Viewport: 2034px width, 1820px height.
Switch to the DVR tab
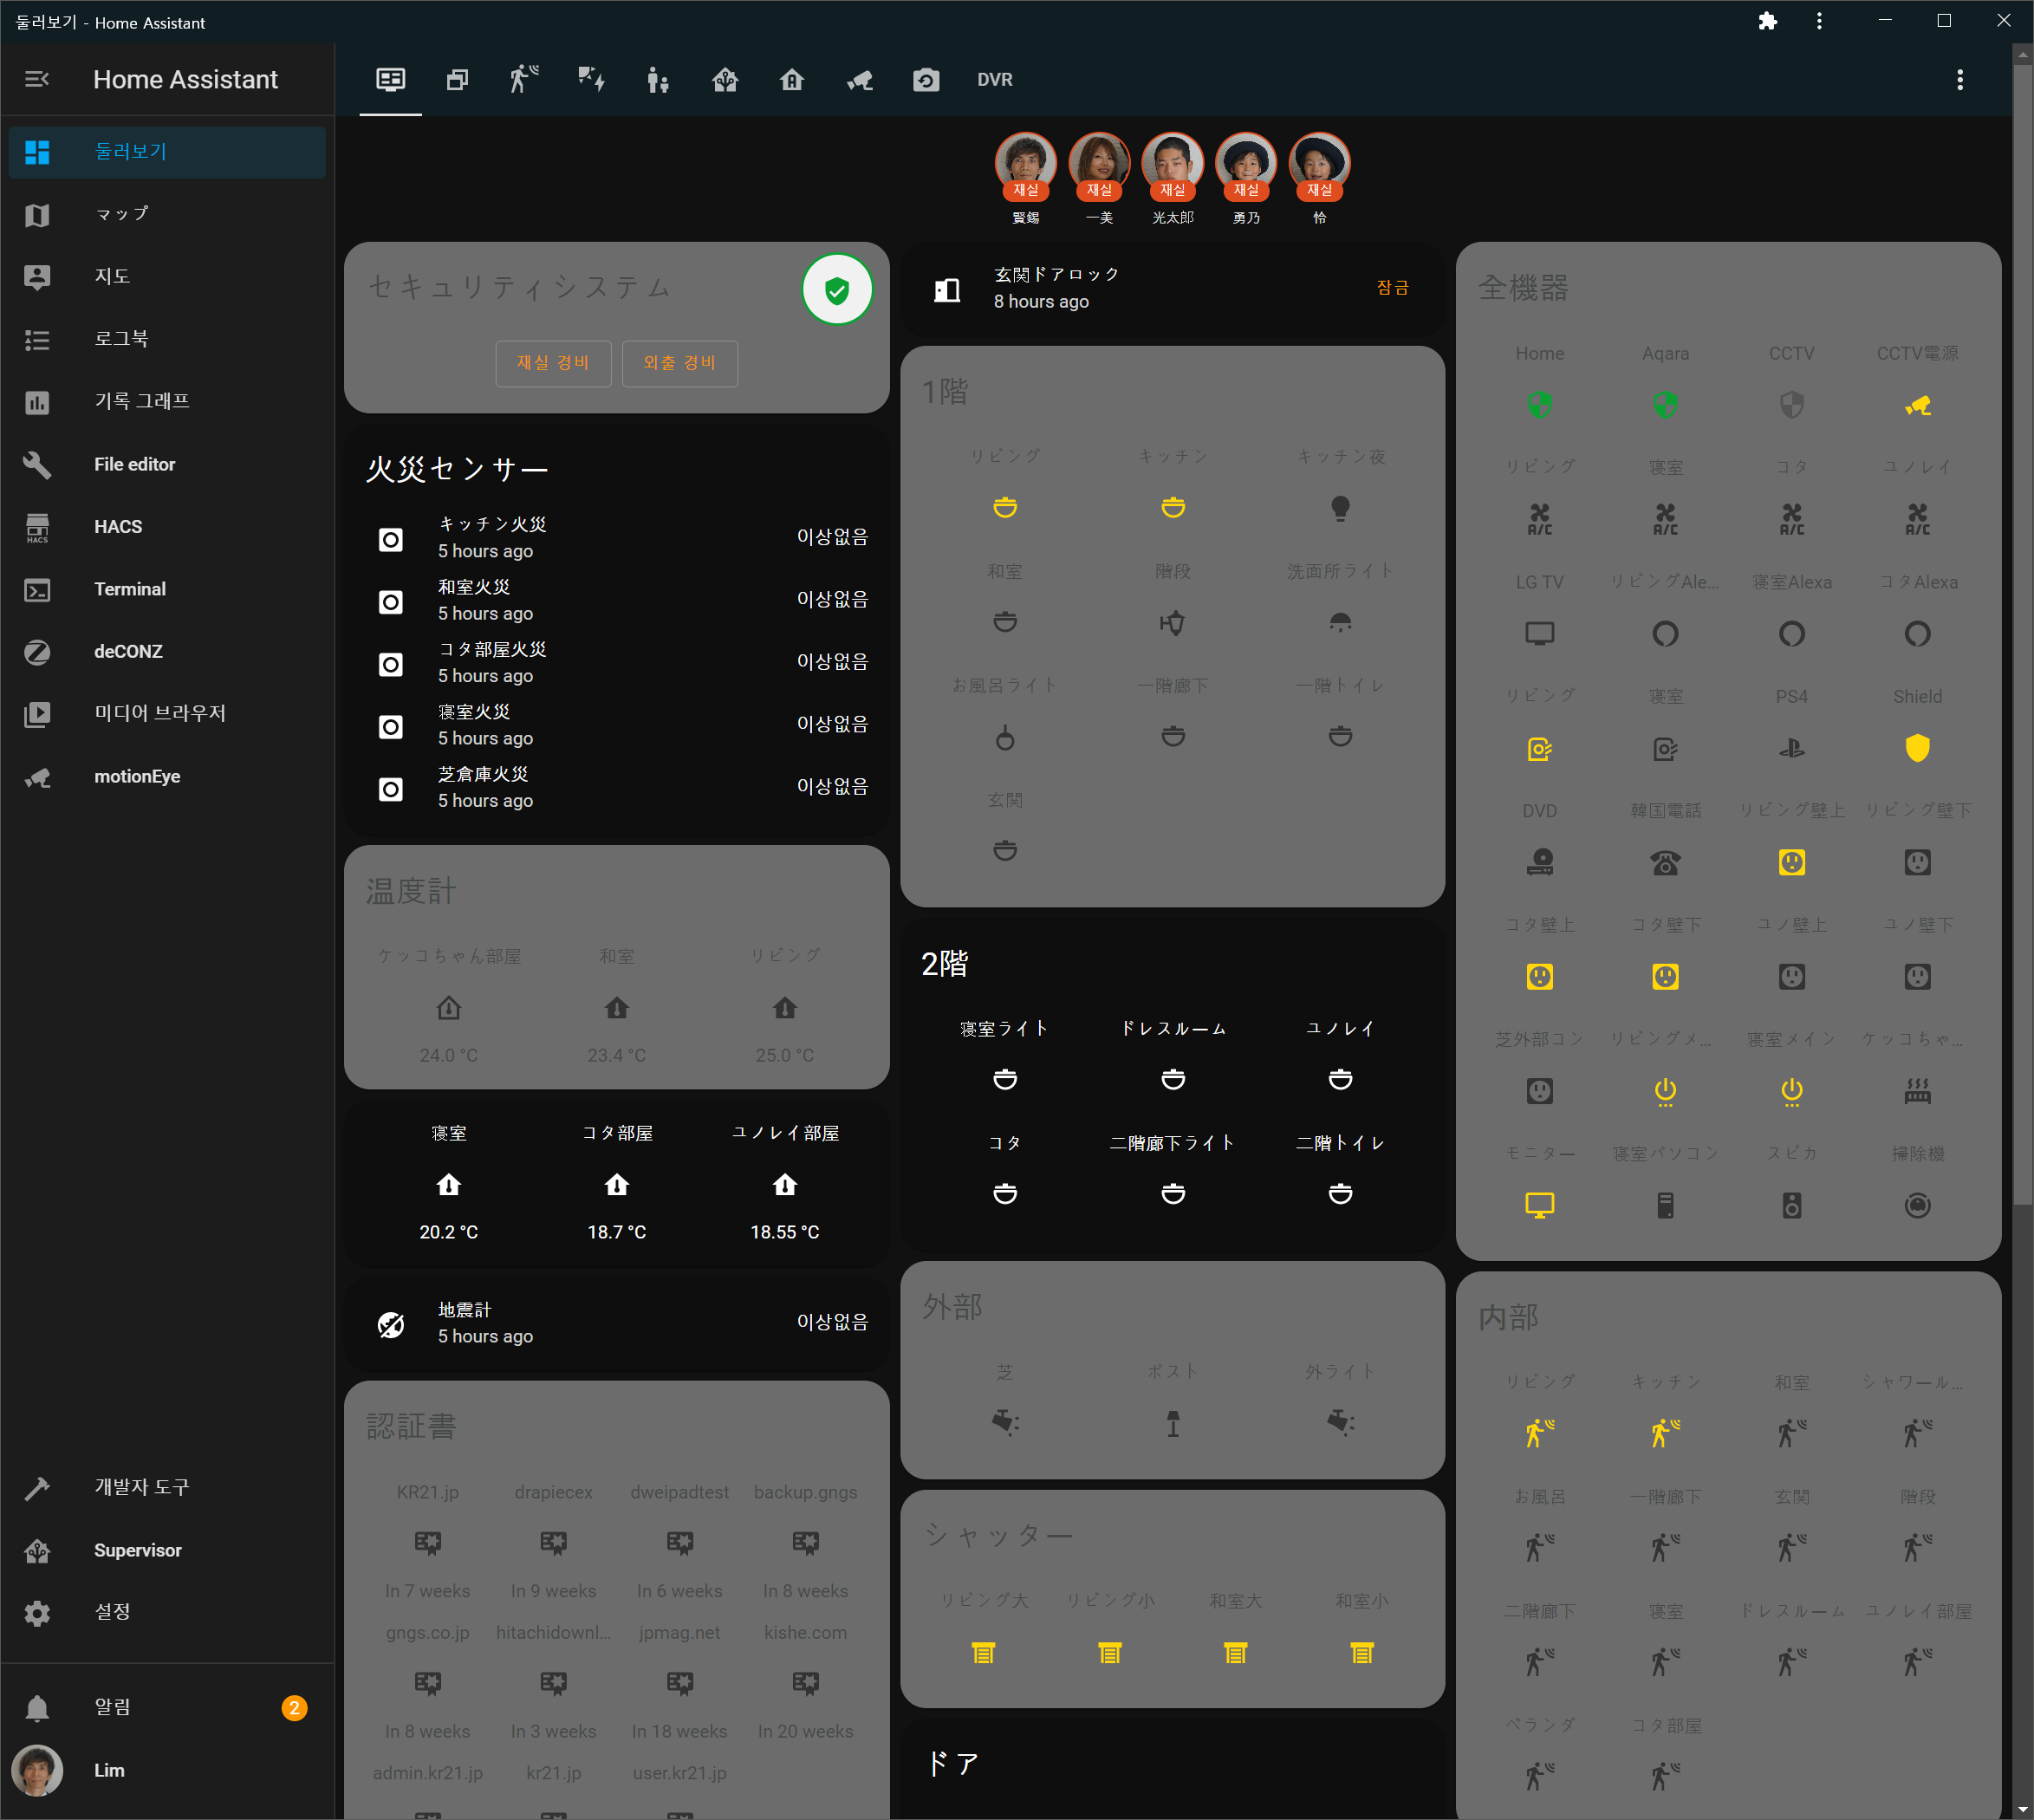[994, 80]
